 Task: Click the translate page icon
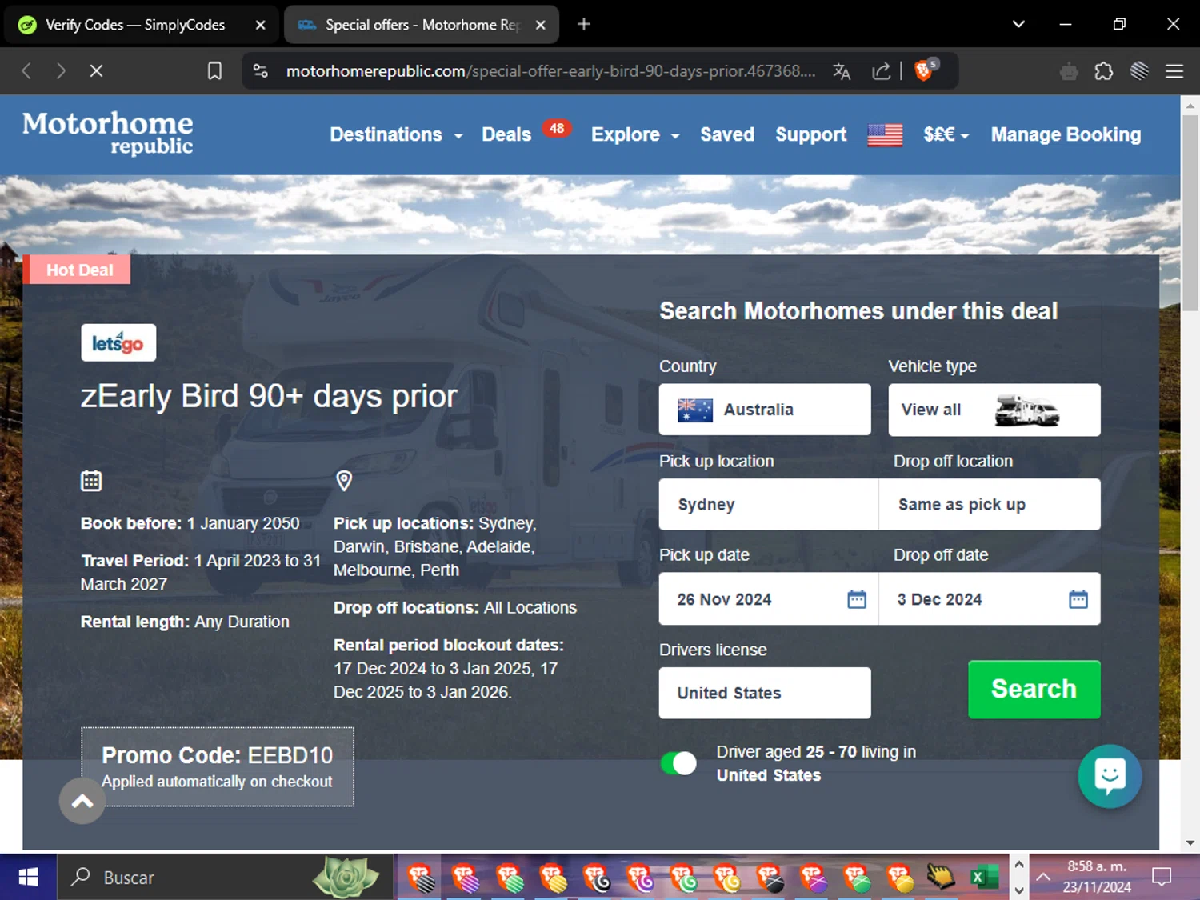tap(842, 71)
